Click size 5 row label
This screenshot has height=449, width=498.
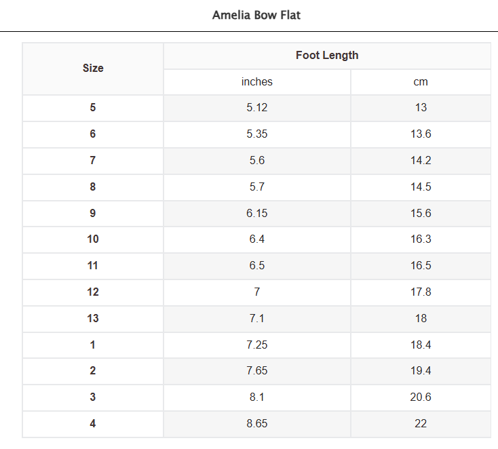(93, 108)
